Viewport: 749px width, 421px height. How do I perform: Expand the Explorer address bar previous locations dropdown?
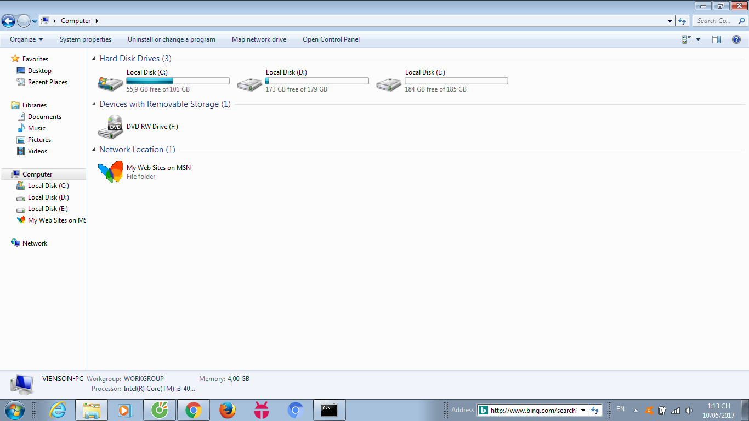pos(670,21)
